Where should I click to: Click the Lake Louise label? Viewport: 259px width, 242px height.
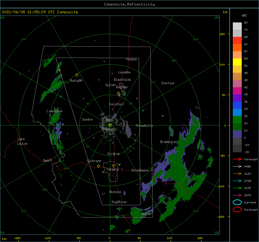click(x=22, y=141)
